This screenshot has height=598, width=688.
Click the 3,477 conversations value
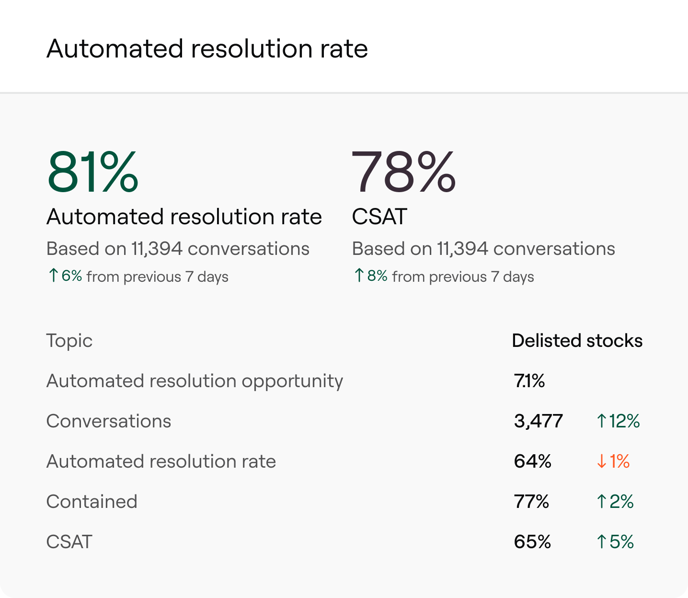tap(538, 421)
